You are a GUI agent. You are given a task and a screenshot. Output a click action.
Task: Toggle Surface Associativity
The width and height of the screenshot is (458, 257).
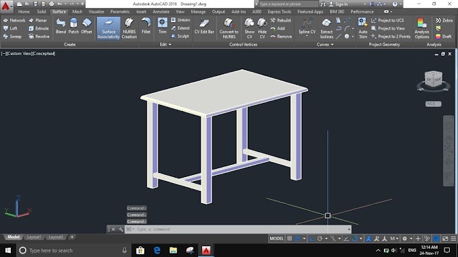108,28
